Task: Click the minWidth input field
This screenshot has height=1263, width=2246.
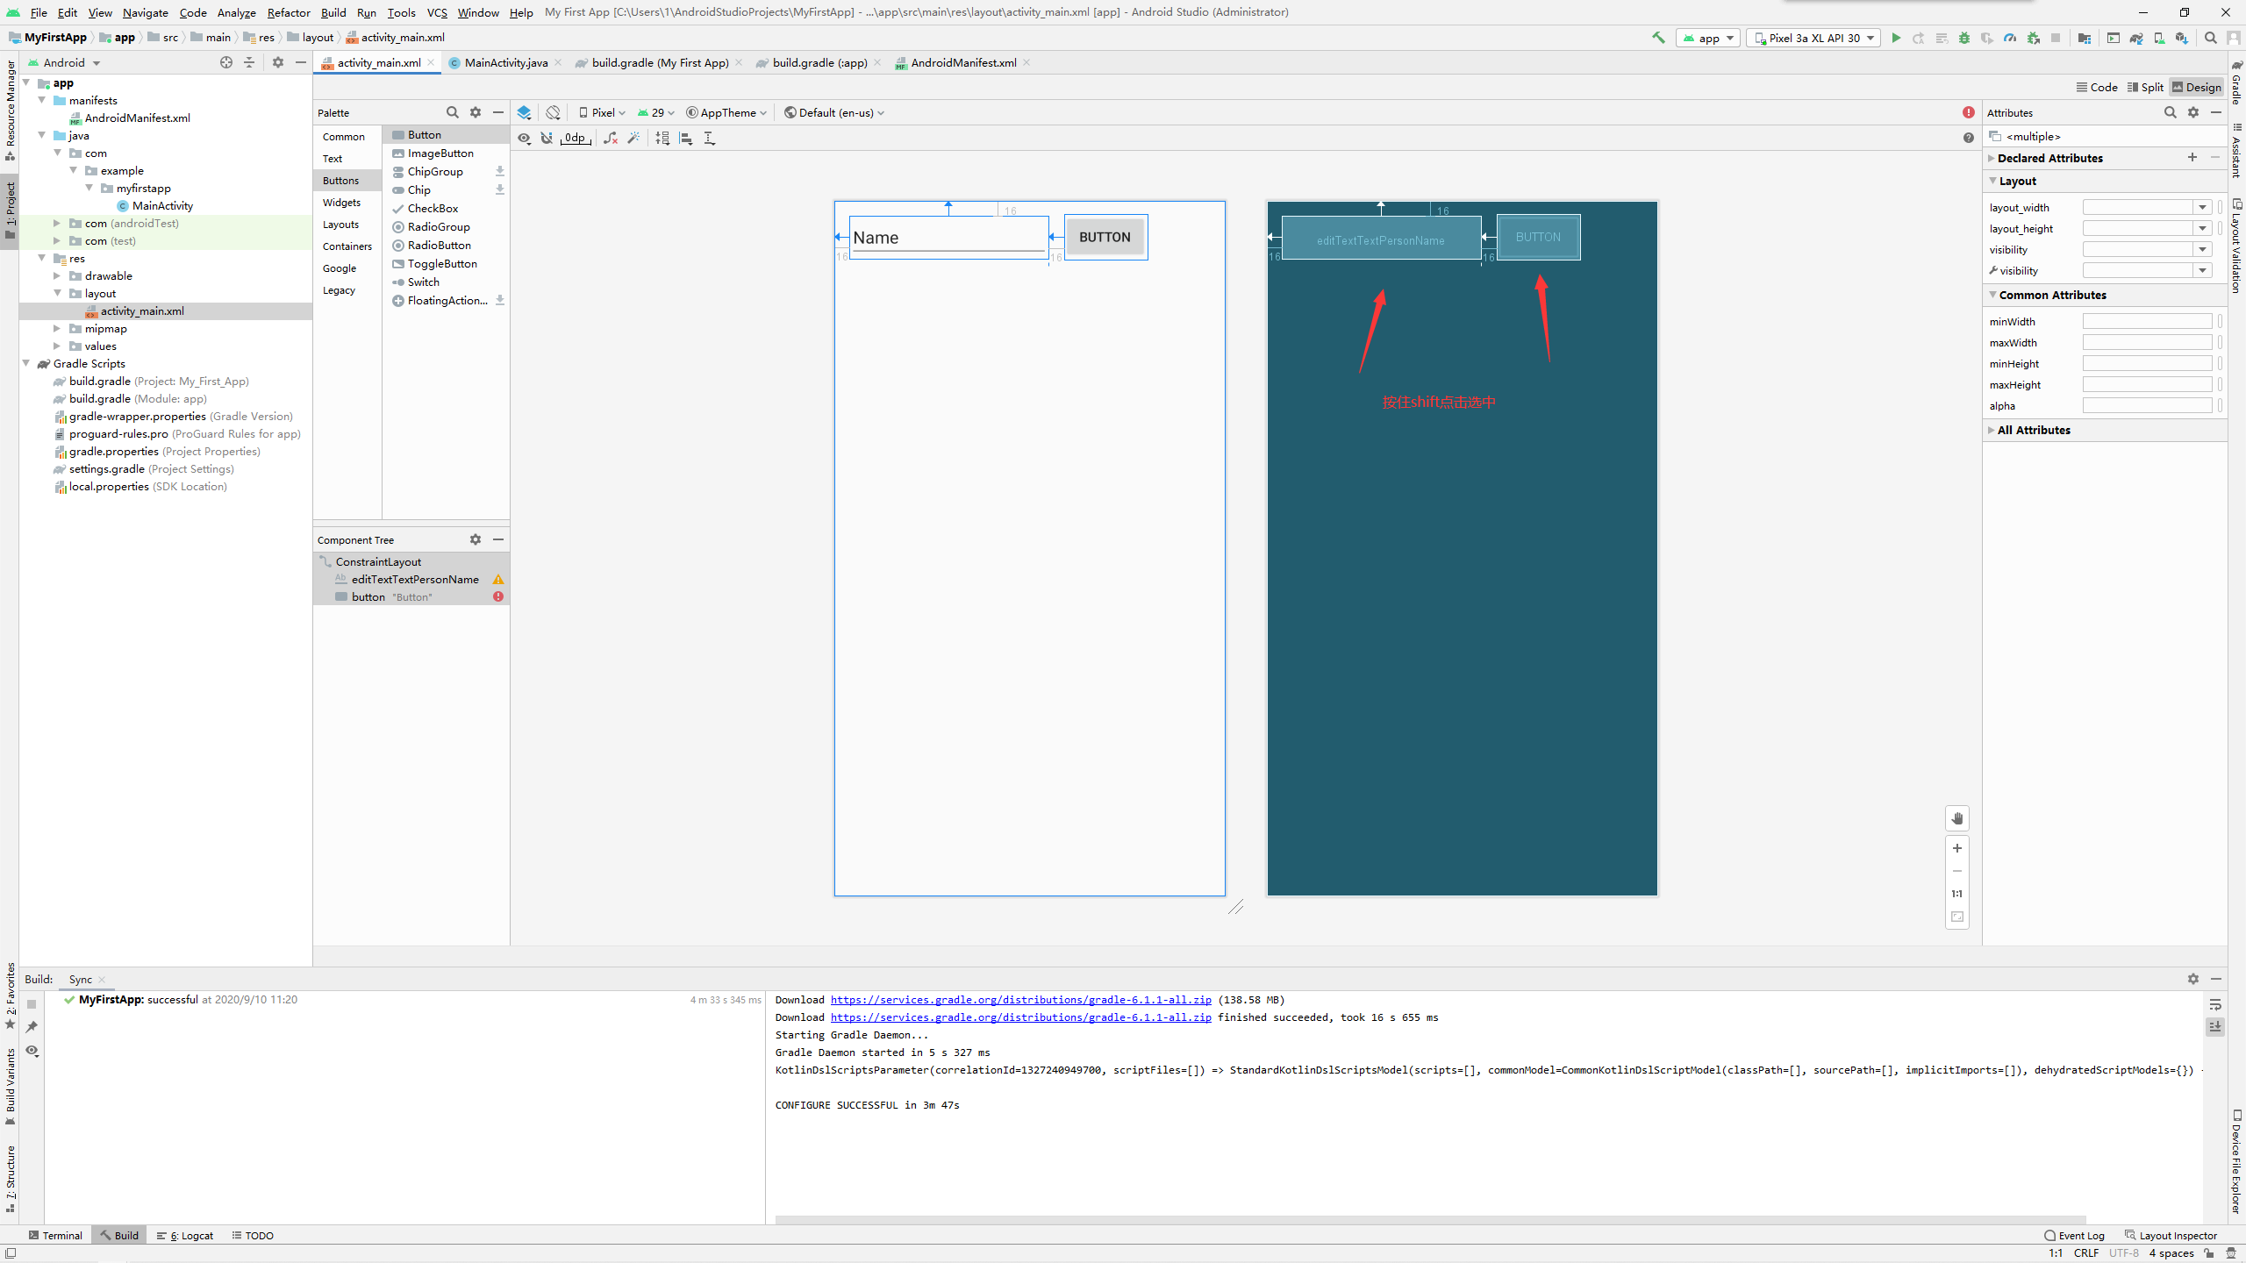Action: pyautogui.click(x=2147, y=322)
